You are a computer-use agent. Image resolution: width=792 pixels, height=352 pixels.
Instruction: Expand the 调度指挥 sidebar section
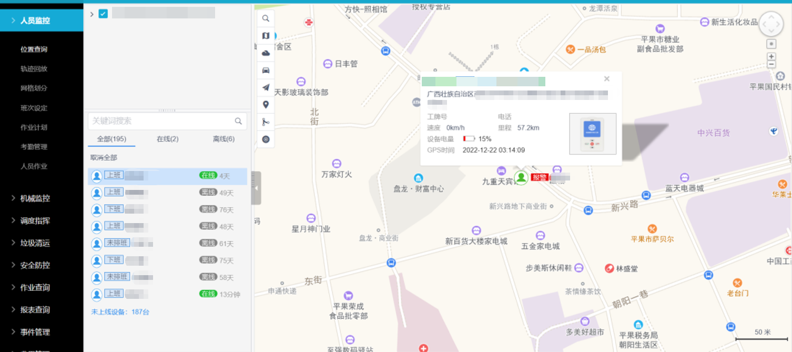point(35,221)
